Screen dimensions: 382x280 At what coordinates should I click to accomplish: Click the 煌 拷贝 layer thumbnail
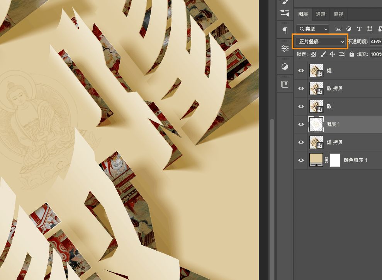316,142
